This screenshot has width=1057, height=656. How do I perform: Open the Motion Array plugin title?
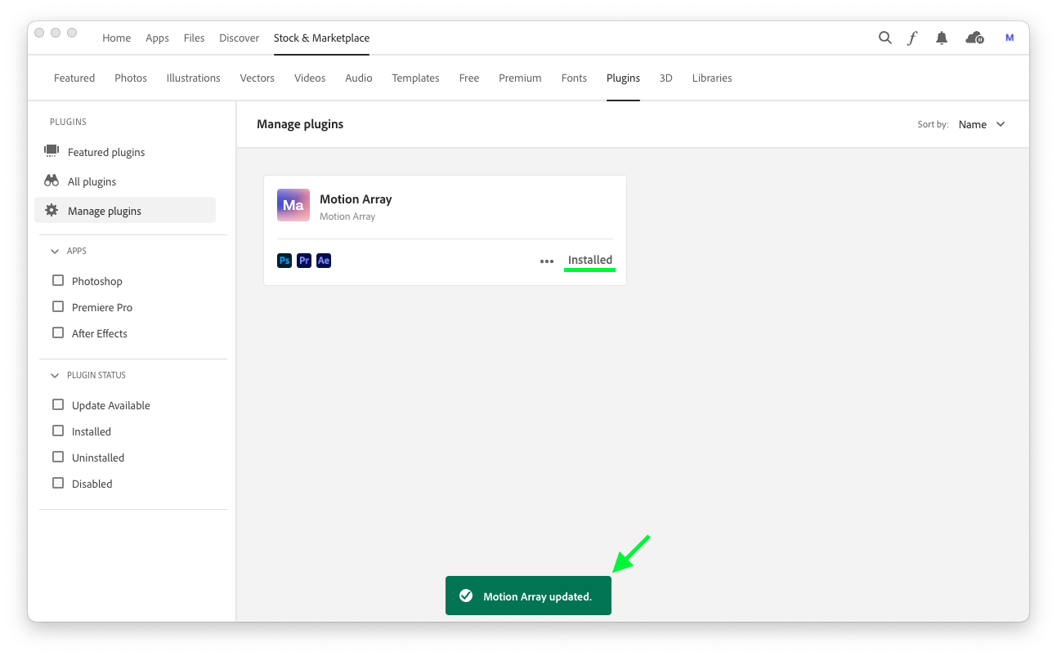356,199
